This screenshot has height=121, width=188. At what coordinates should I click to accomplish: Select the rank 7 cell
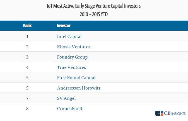pos(27,98)
